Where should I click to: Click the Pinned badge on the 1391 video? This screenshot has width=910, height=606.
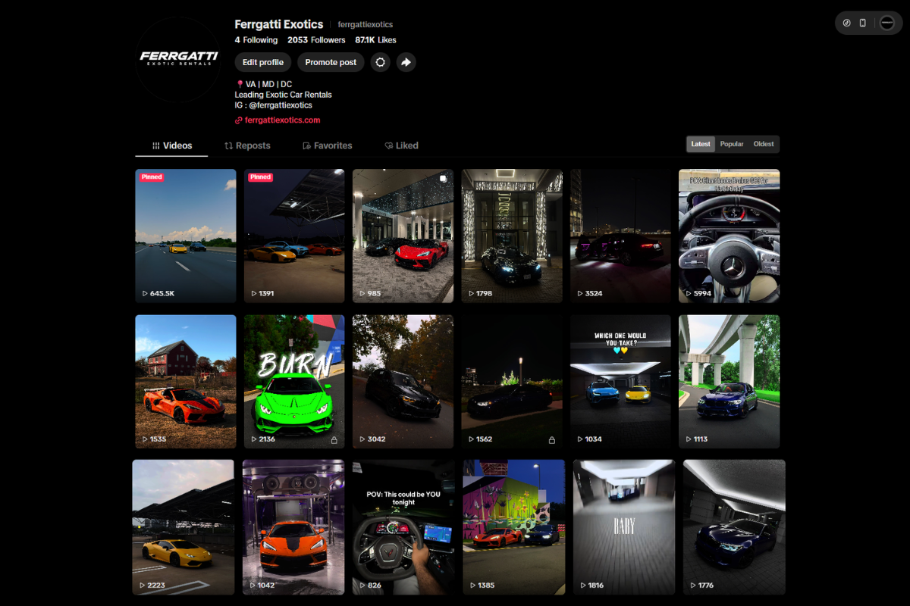260,177
